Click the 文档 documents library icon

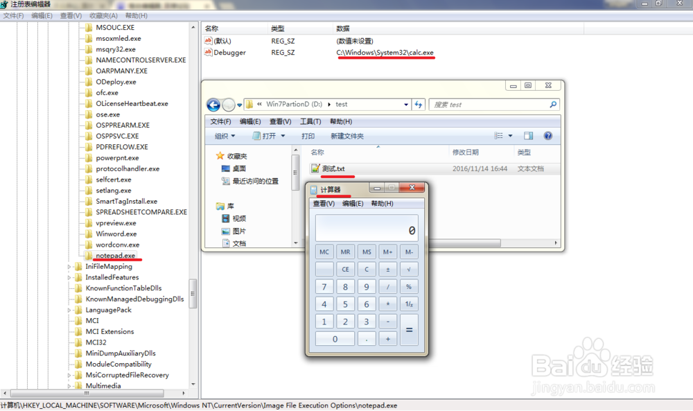pyautogui.click(x=226, y=243)
